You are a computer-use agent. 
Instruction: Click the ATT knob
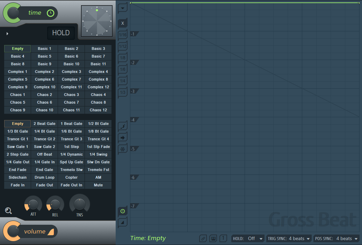click(x=33, y=205)
